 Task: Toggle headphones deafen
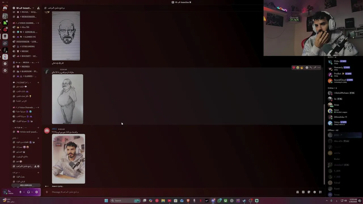click(28, 192)
